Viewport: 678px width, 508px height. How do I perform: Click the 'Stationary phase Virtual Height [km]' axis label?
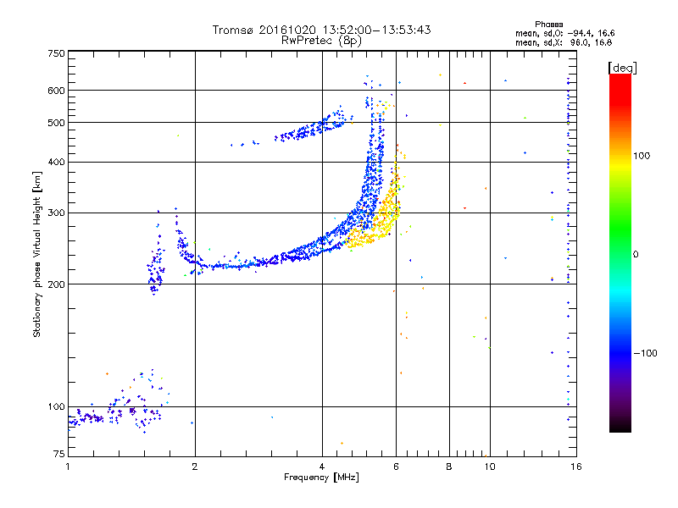tap(37, 254)
